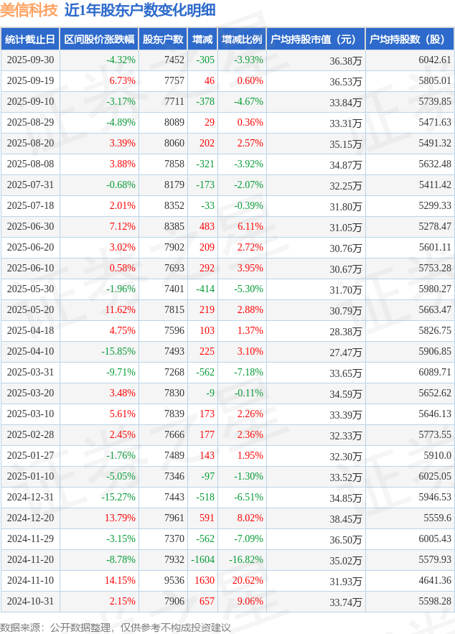Click the 美信科技 stock name in title
The width and height of the screenshot is (455, 634).
(29, 10)
